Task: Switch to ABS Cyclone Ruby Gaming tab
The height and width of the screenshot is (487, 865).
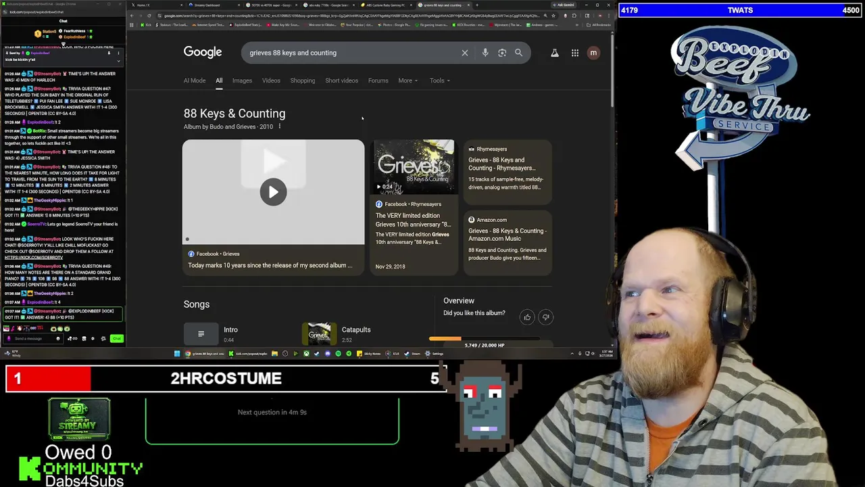Action: point(385,5)
